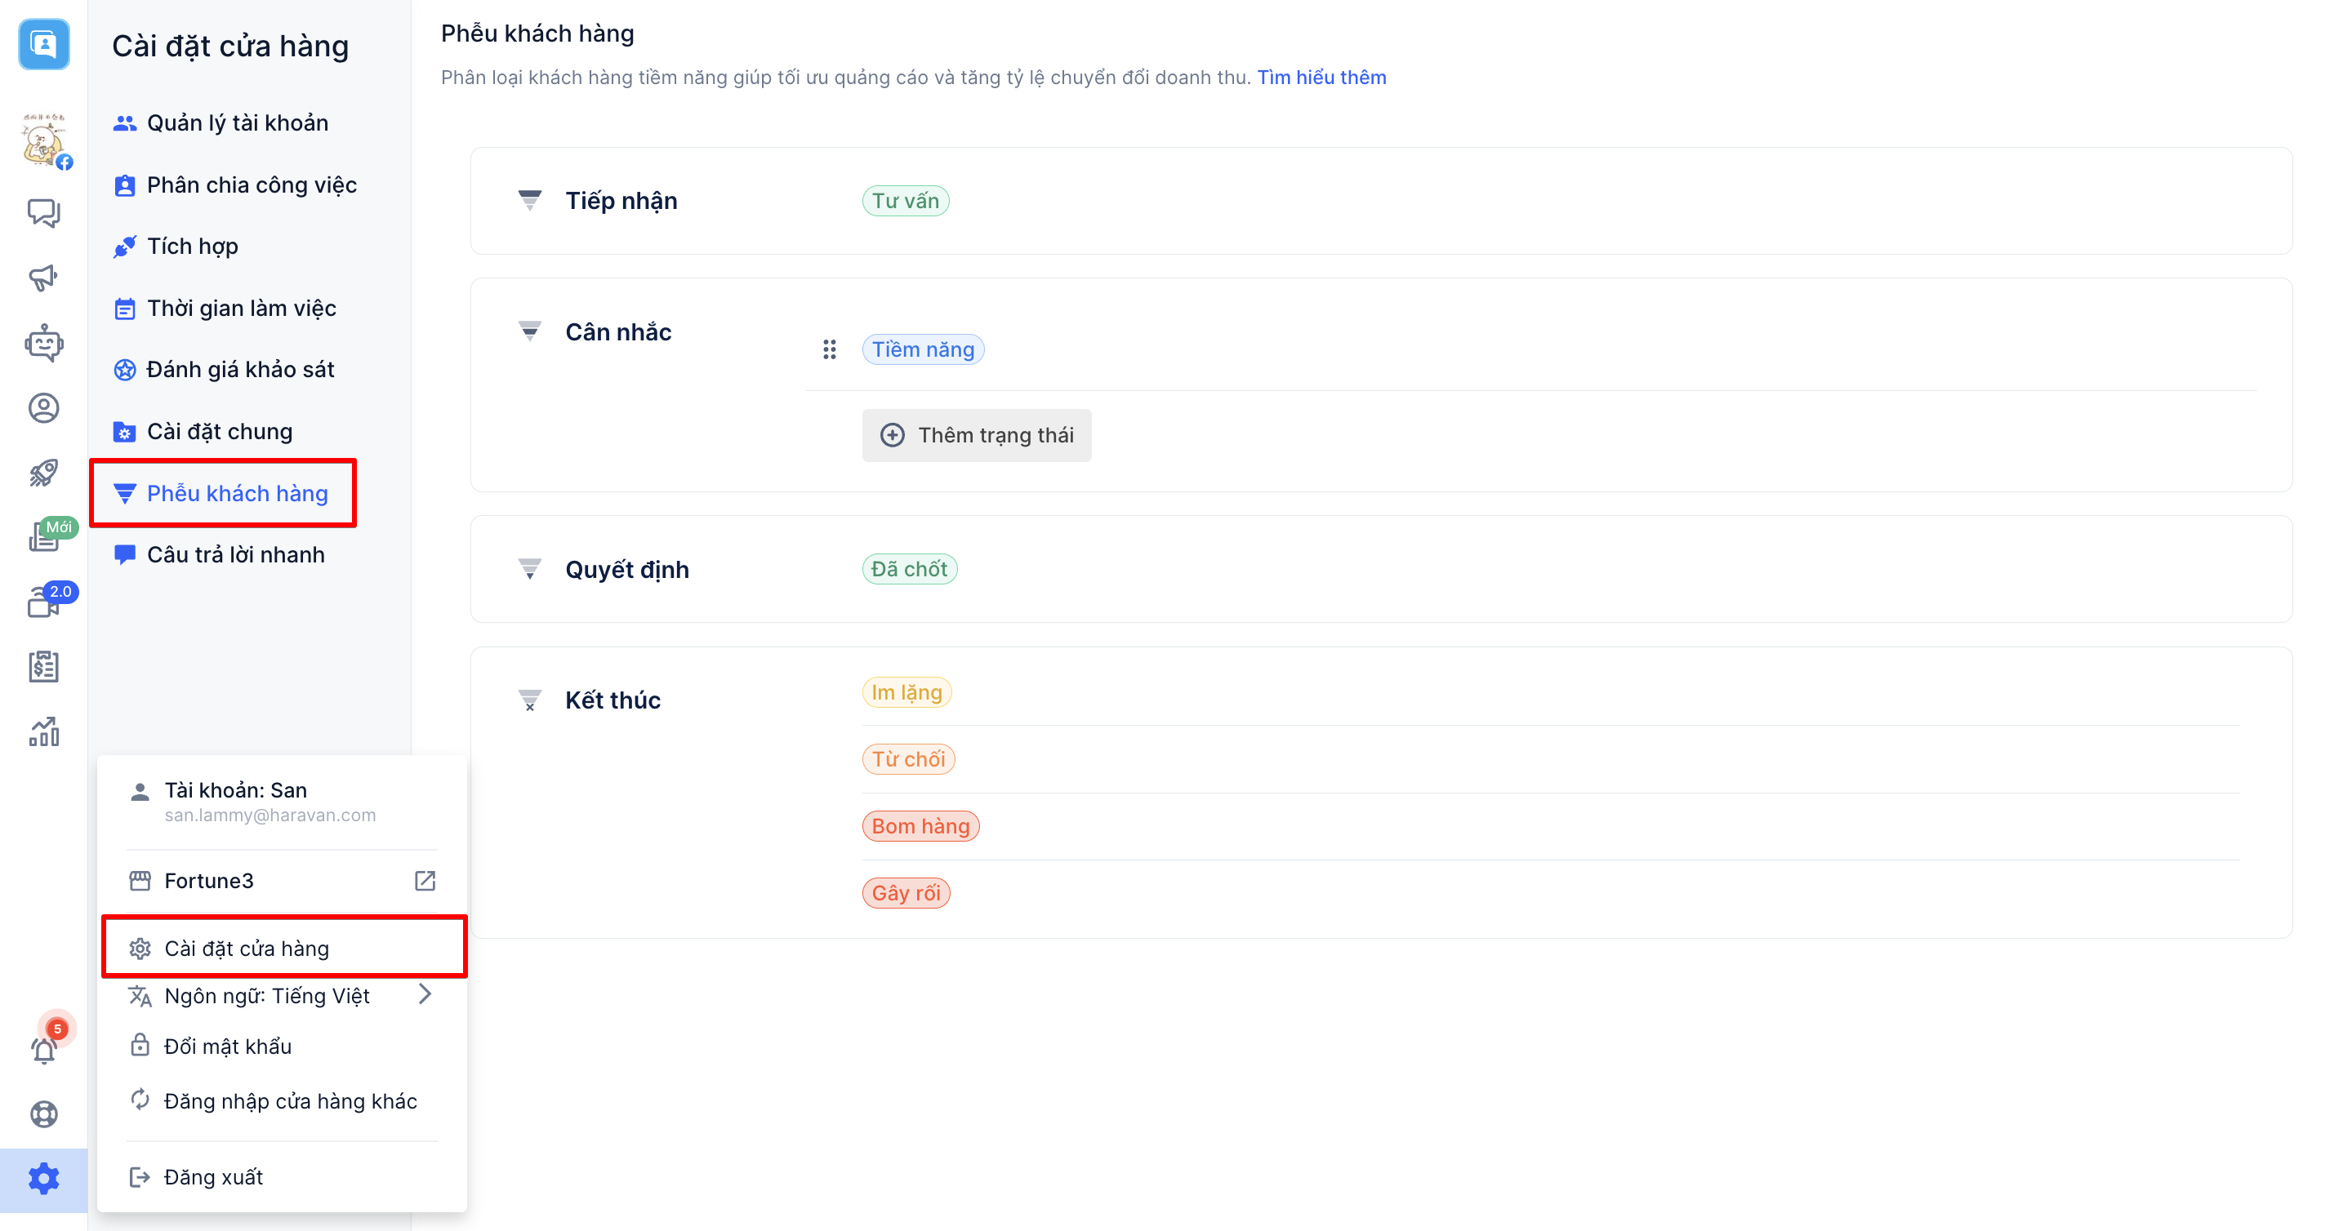This screenshot has width=2352, height=1231.
Task: Click the Facebook page avatar thumbnail
Action: pos(43,141)
